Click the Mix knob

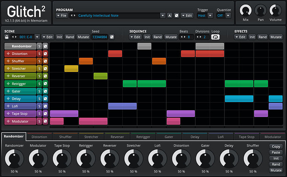click(246, 10)
